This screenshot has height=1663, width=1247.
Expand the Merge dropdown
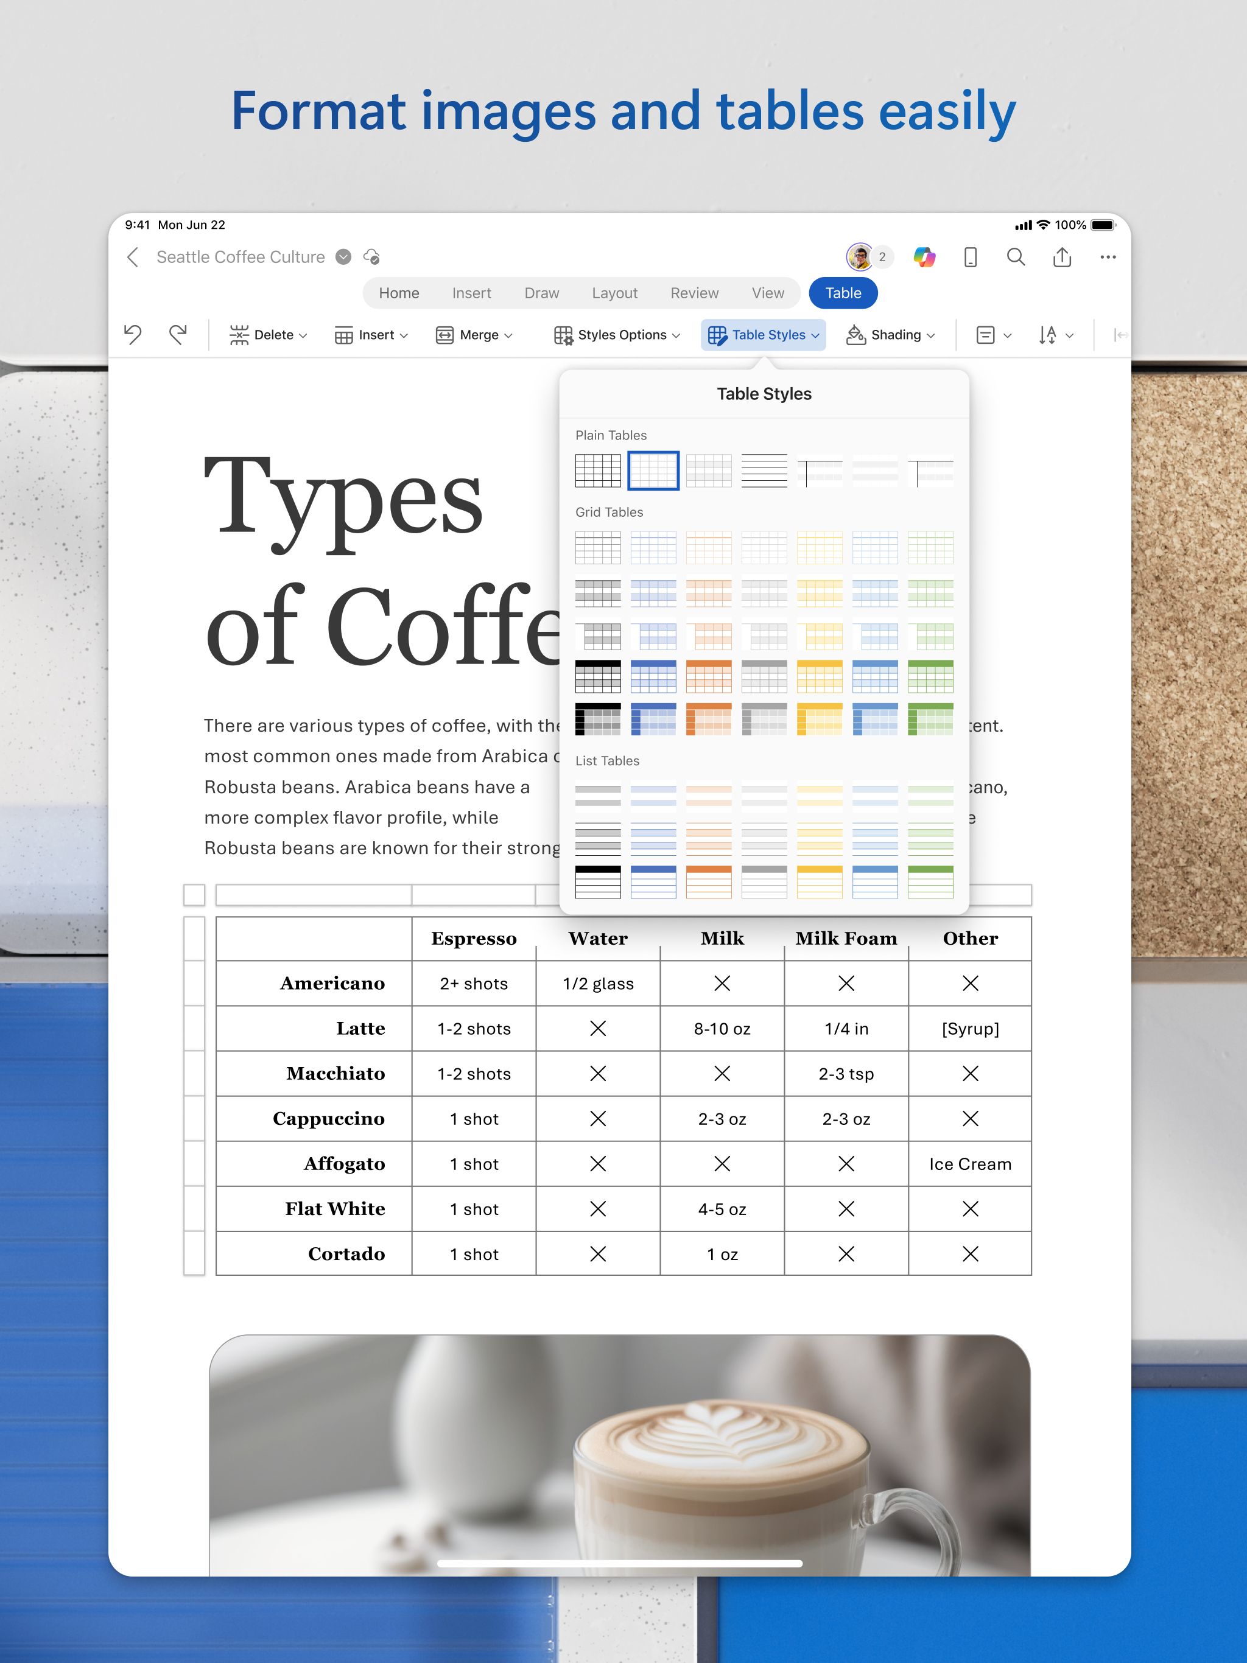pos(474,335)
